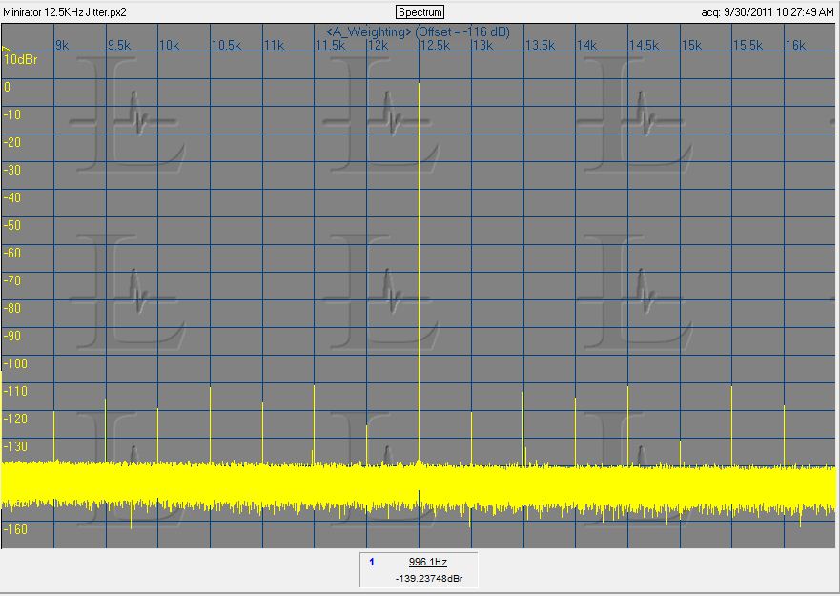Click the 0 level axis label
The image size is (840, 596).
pos(7,87)
